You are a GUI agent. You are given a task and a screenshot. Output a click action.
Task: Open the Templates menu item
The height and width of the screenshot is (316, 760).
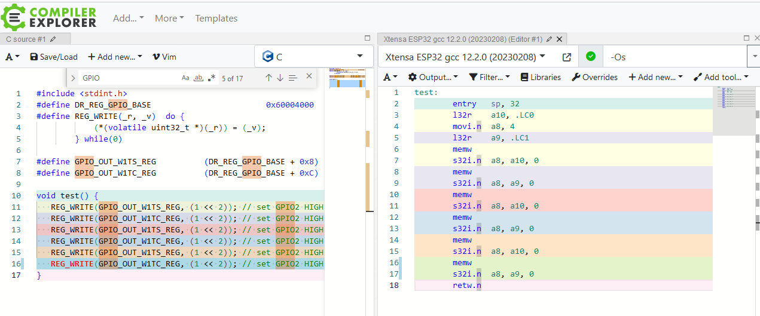[216, 19]
